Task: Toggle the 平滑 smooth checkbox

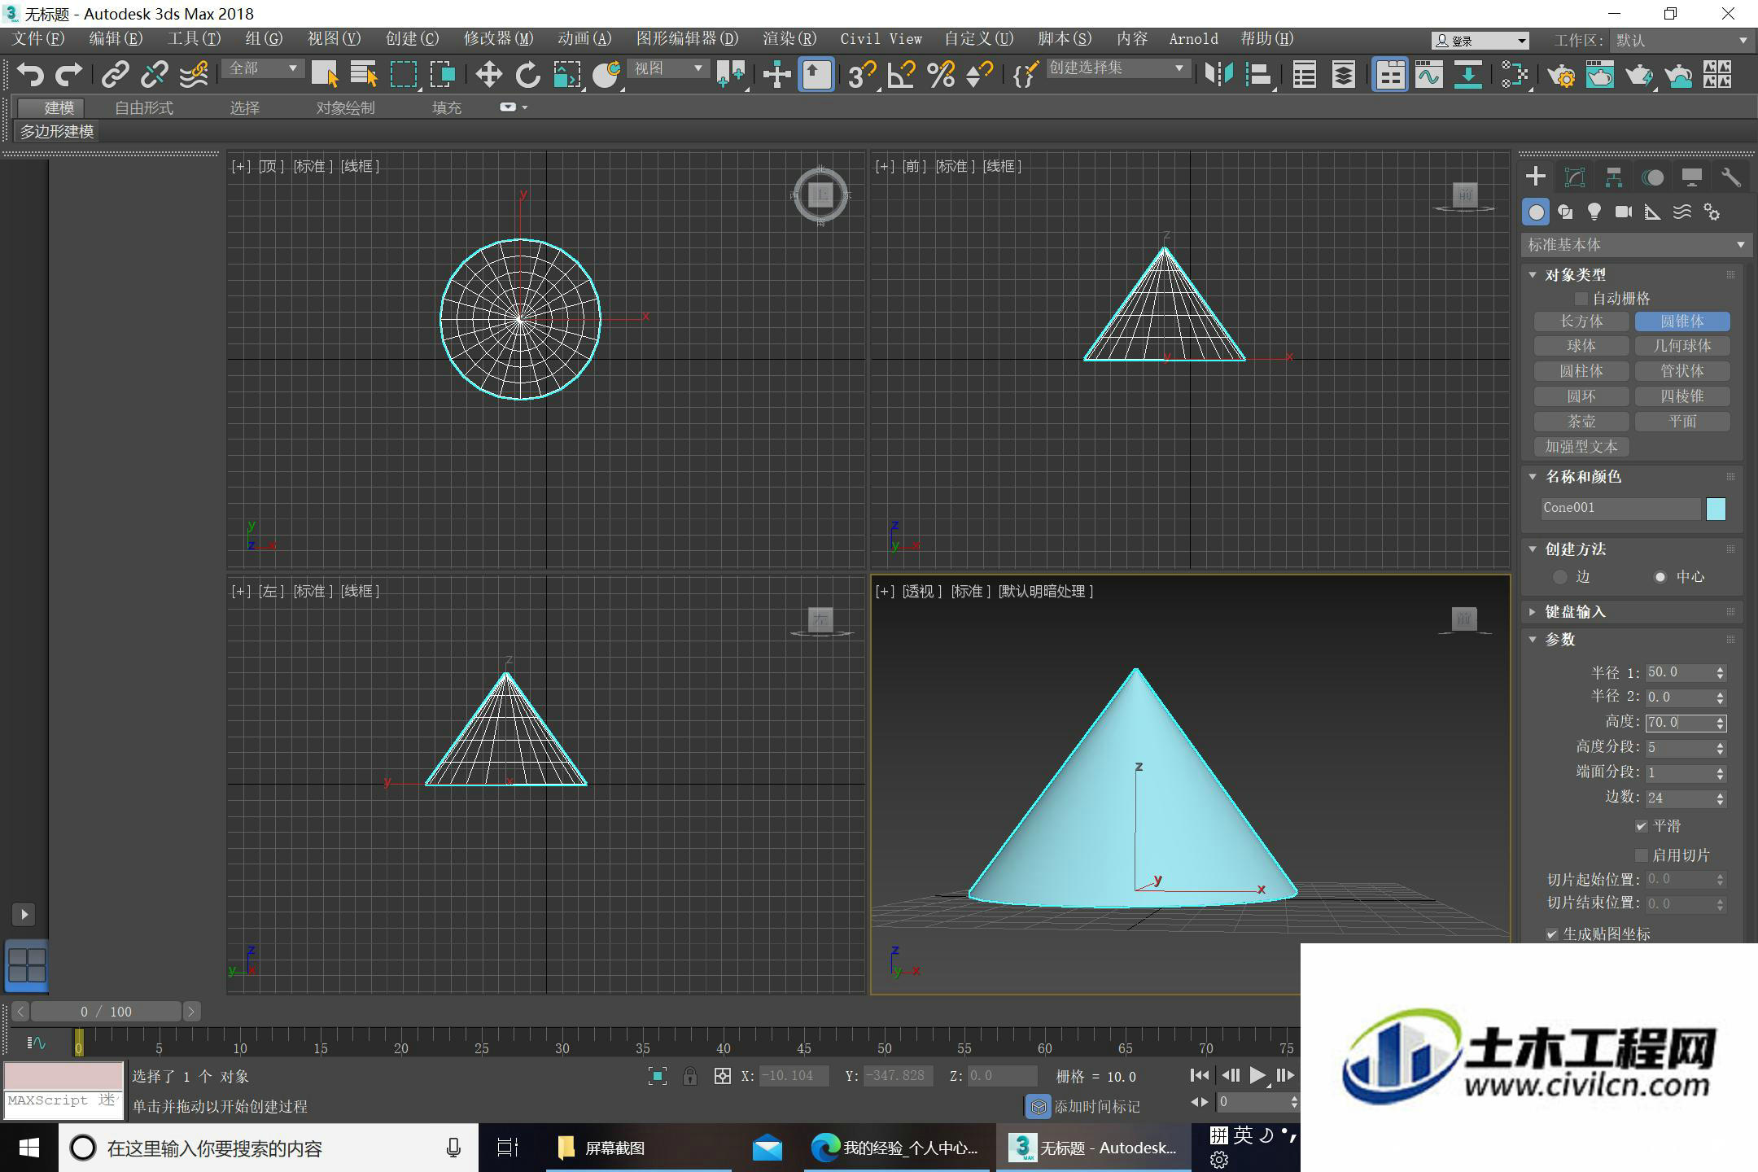Action: 1642,826
